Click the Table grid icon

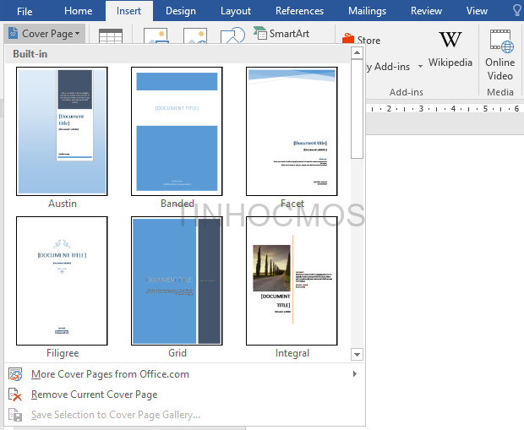(111, 35)
